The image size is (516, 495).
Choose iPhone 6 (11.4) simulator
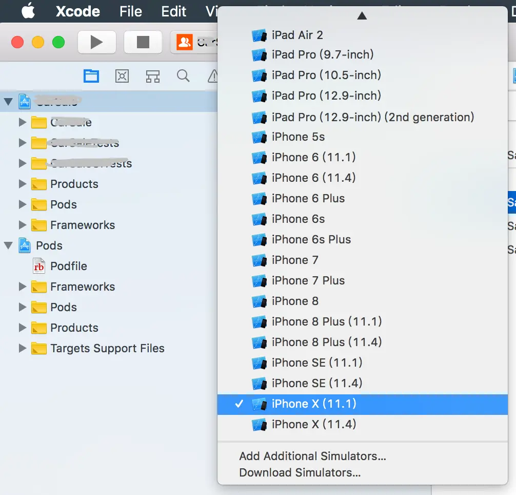pos(362,178)
